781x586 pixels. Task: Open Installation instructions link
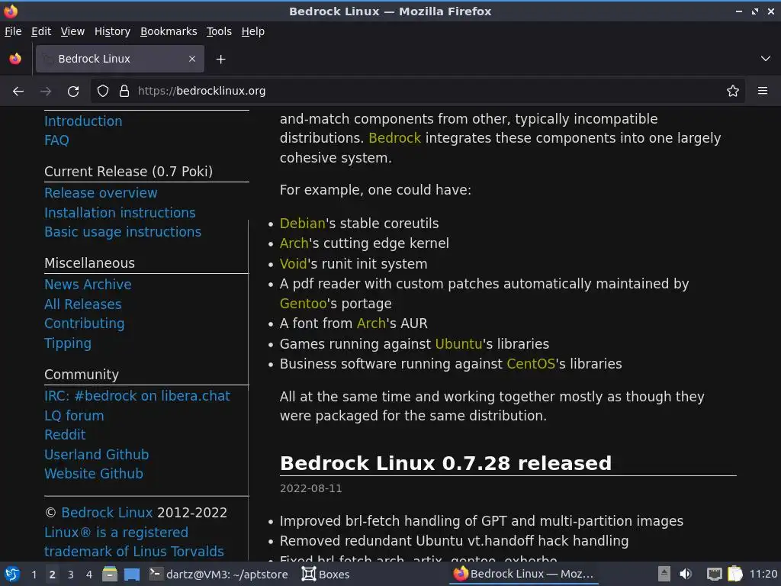click(120, 213)
